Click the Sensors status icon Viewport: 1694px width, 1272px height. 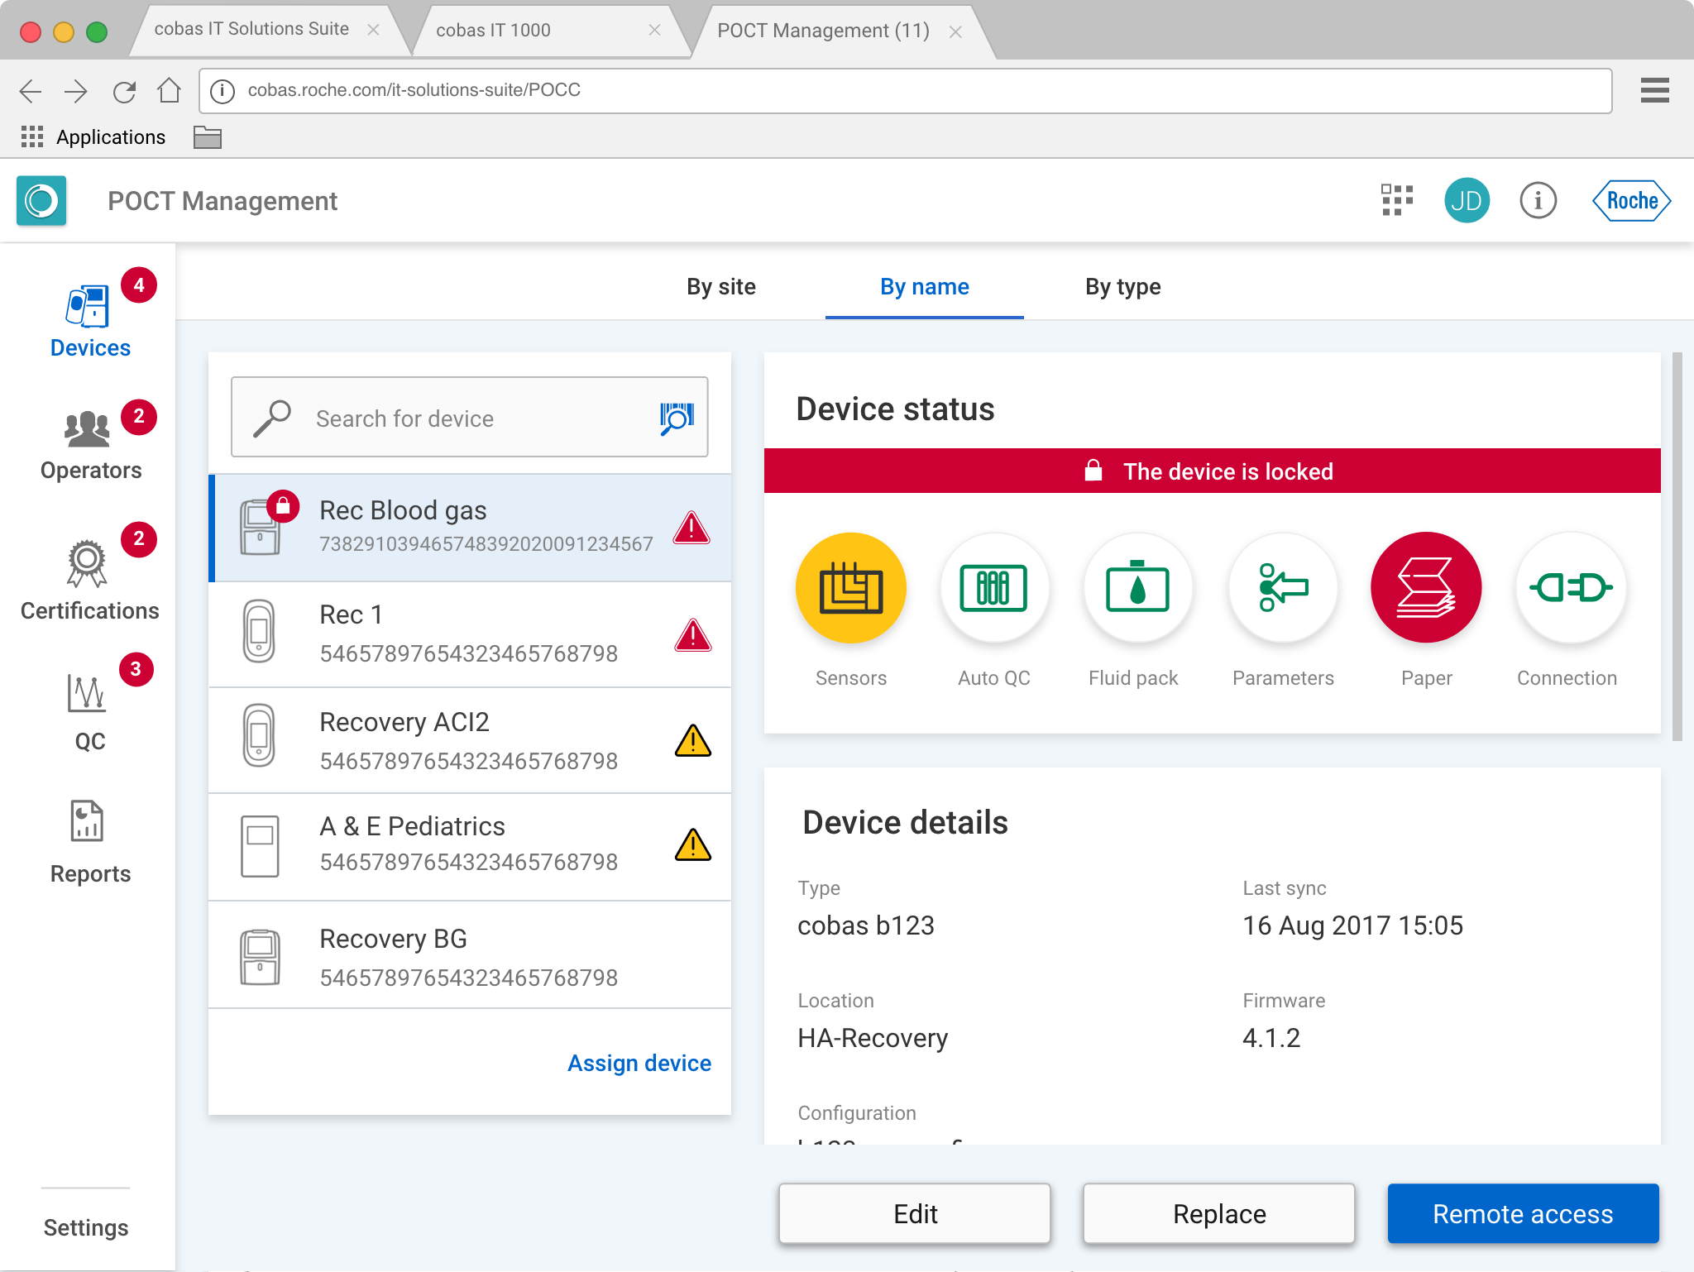[850, 588]
